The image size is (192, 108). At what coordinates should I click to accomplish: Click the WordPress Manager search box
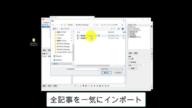coord(112,25)
